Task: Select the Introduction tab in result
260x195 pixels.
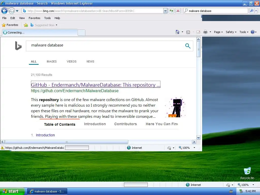Action: (95, 124)
